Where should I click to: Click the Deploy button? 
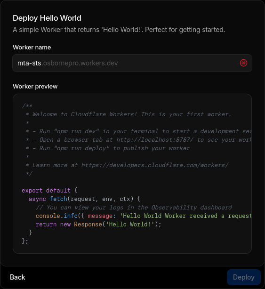(x=244, y=277)
